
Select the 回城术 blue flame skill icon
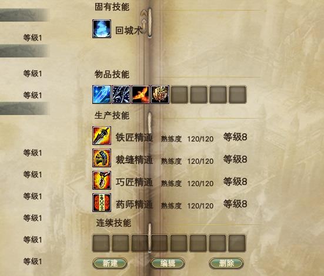tap(102, 29)
